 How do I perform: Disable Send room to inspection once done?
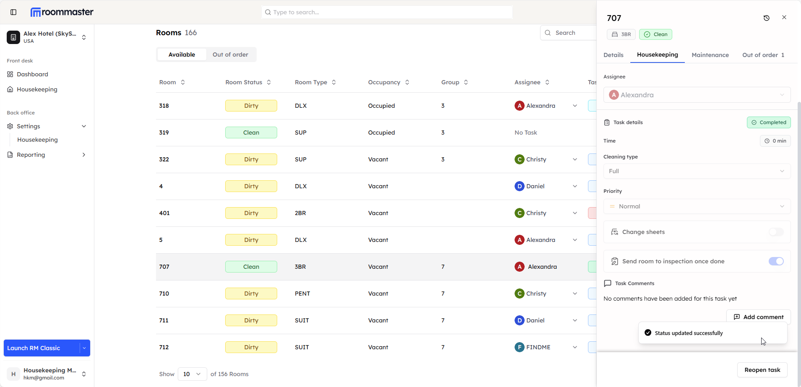(777, 261)
